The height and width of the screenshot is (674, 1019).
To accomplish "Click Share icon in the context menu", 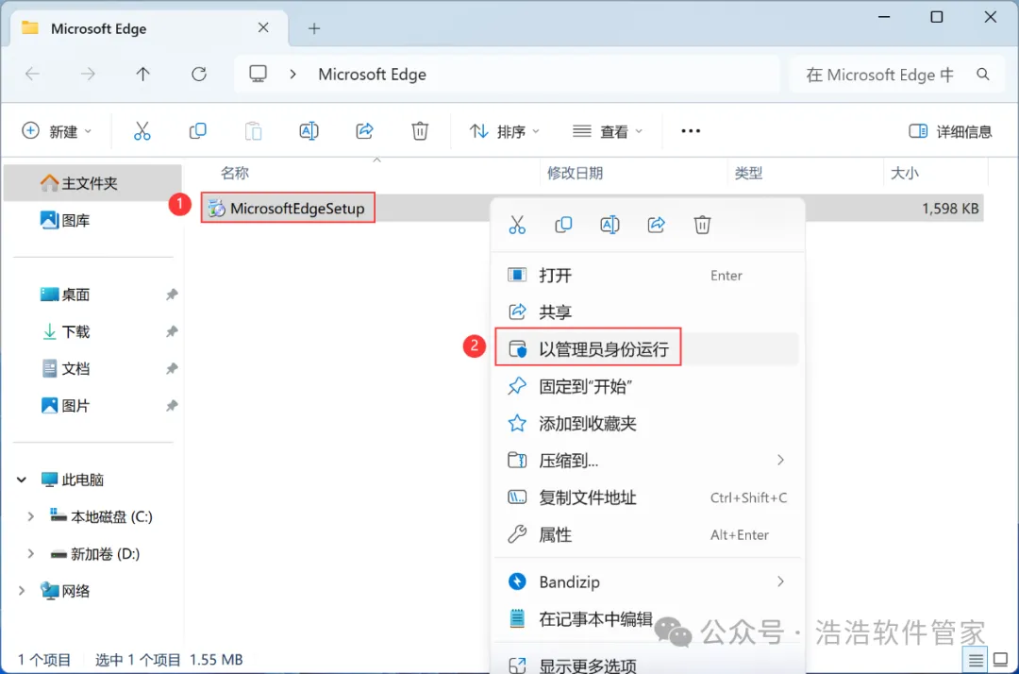I will (x=657, y=225).
